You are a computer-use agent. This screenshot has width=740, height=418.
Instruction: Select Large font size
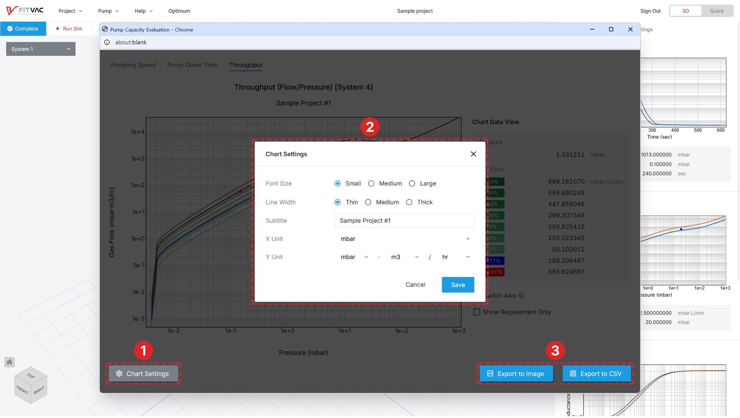(412, 184)
